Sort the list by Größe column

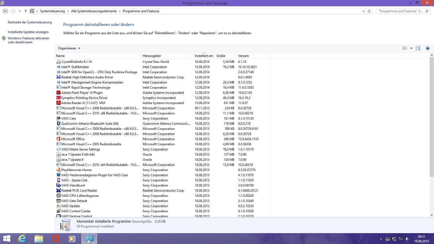tap(225, 56)
